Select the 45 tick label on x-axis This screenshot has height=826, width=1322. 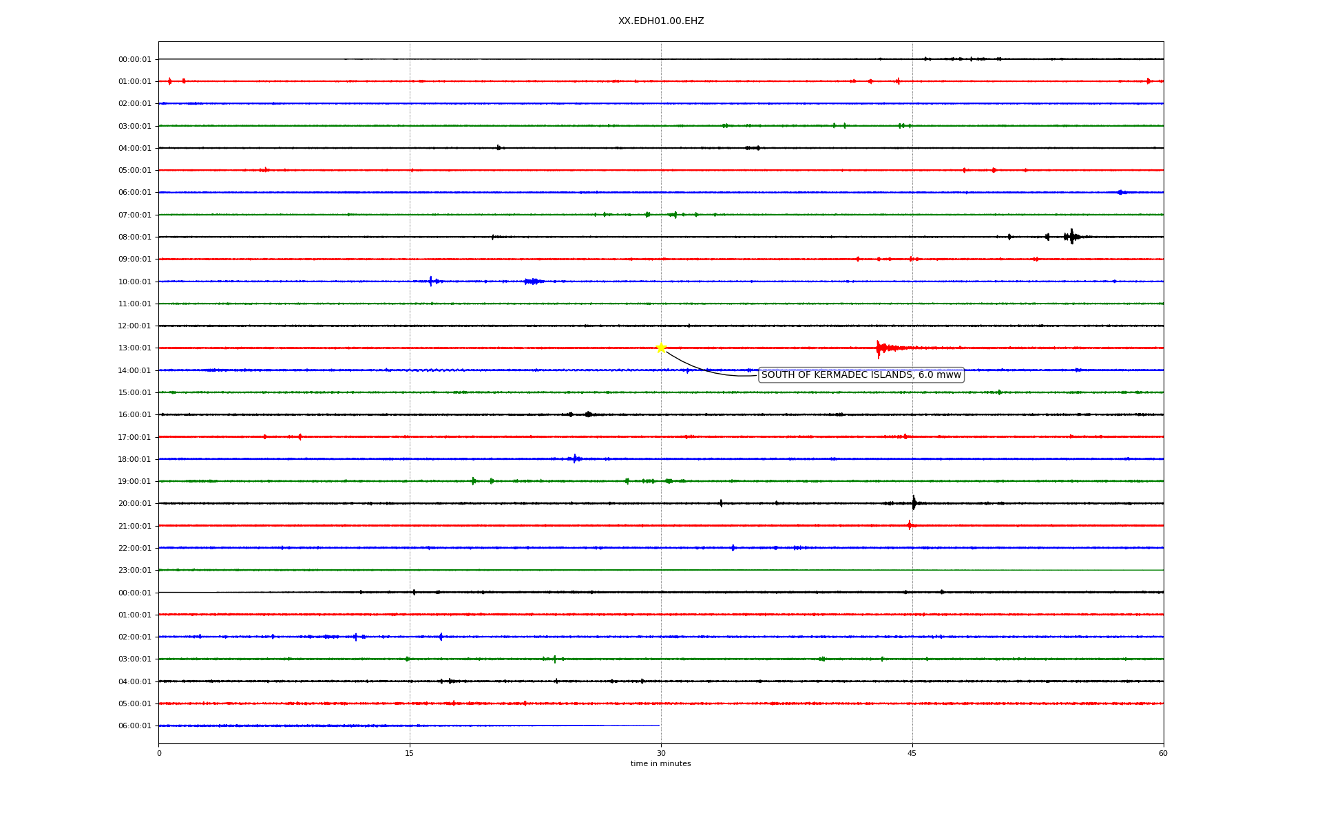[x=912, y=753]
